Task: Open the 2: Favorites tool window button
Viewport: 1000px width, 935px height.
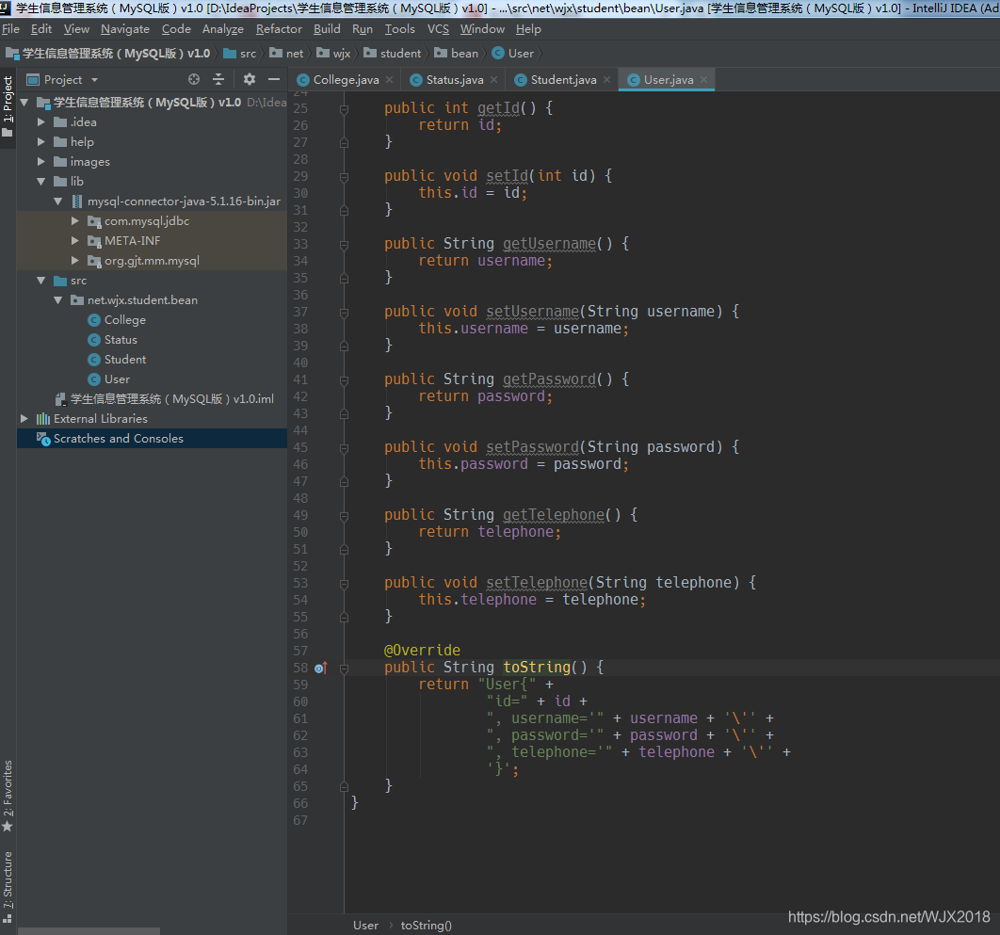Action: click(8, 796)
